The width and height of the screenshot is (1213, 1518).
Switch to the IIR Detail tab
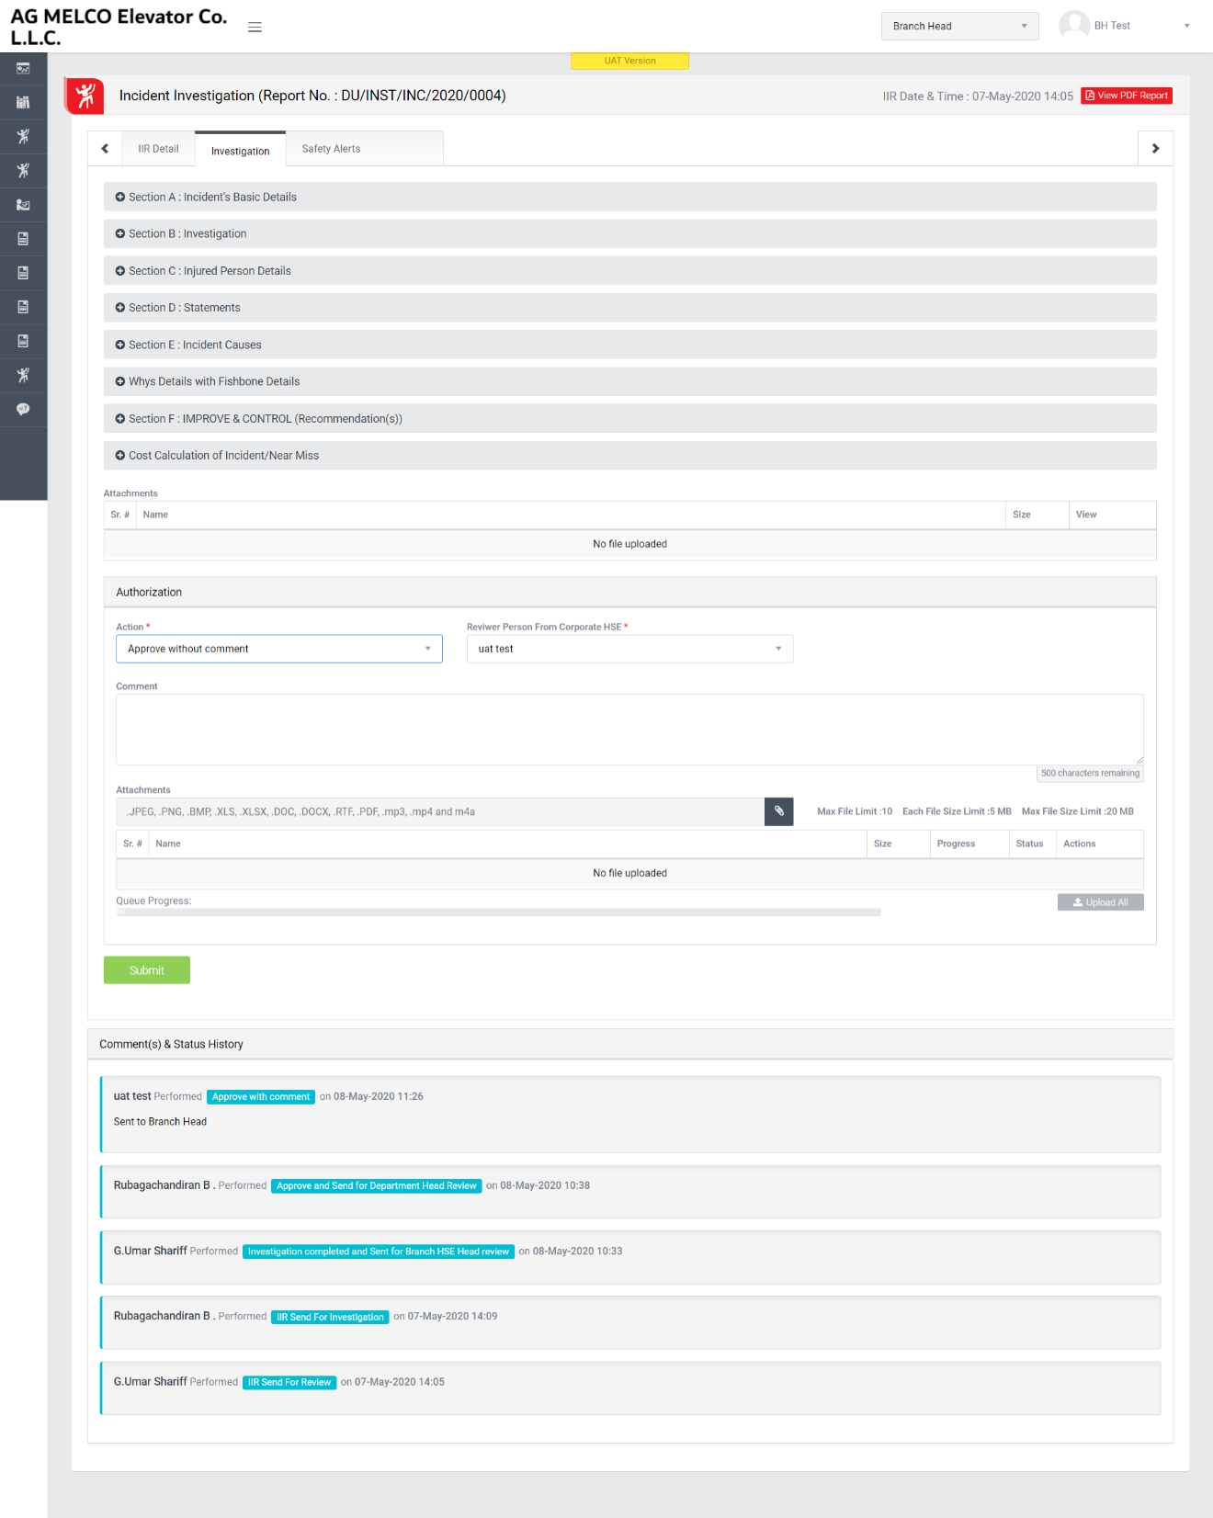(158, 149)
